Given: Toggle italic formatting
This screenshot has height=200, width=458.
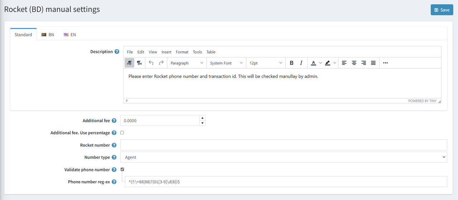Looking at the screenshot, I should coord(301,63).
